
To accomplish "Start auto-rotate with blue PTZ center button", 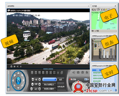I will (x=18, y=81).
